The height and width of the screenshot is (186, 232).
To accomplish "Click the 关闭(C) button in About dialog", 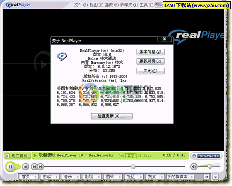I will click(x=150, y=71).
